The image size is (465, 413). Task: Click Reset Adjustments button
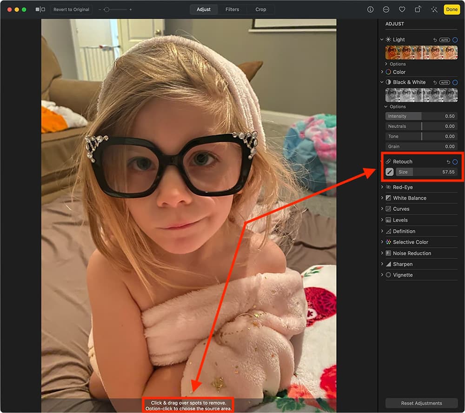coord(421,403)
